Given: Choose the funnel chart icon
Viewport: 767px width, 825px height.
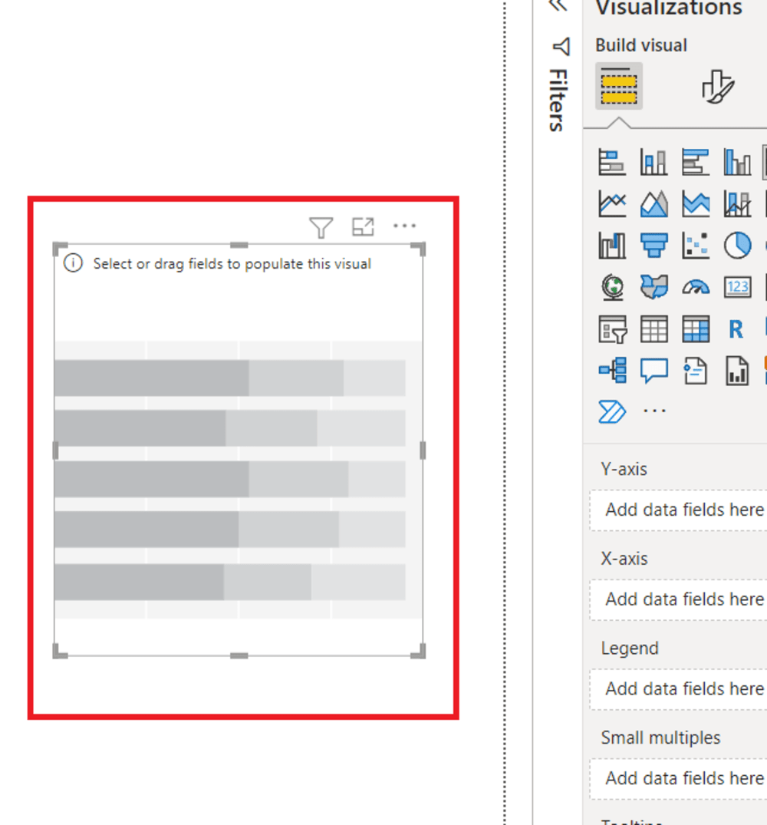Looking at the screenshot, I should (653, 245).
